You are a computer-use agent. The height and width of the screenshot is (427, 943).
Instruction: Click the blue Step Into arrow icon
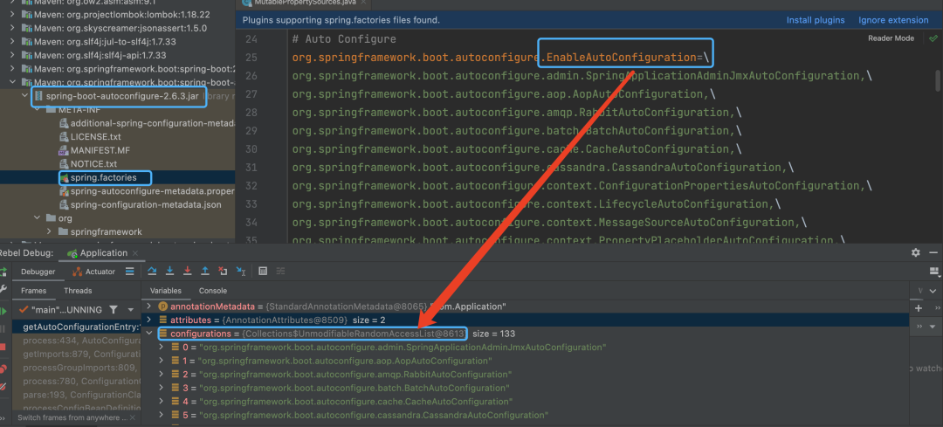pos(169,272)
